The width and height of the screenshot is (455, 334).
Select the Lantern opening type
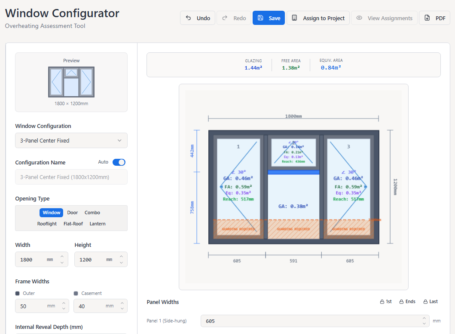pyautogui.click(x=98, y=224)
